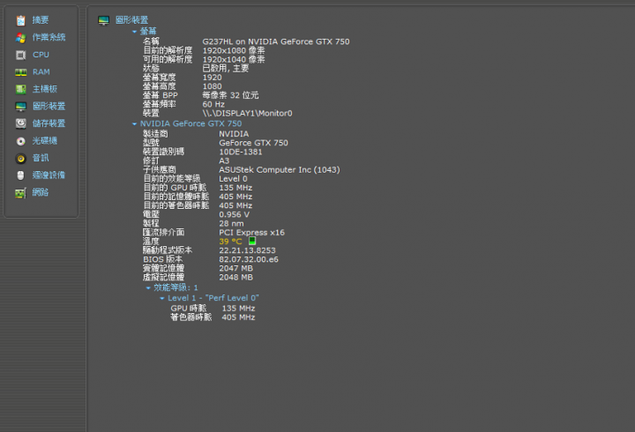The height and width of the screenshot is (432, 635).
Task: Click the 子供應商 label
Action: click(160, 169)
